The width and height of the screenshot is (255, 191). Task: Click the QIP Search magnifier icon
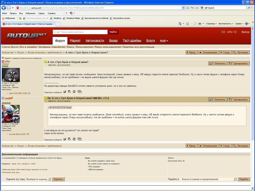(x=249, y=8)
